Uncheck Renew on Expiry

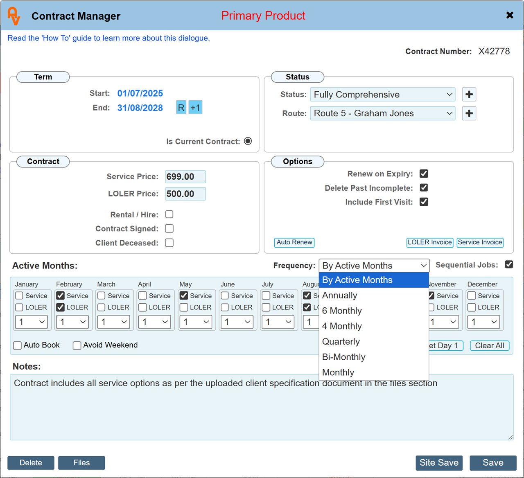point(424,174)
